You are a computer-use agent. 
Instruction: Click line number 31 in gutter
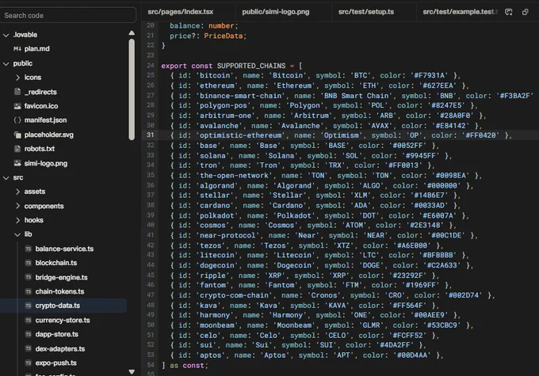(151, 135)
